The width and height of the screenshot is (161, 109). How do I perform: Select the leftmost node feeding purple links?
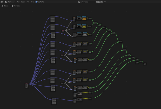pos(26,85)
